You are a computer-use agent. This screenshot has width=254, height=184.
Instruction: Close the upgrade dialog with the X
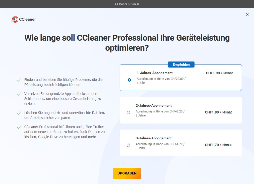coord(247,14)
